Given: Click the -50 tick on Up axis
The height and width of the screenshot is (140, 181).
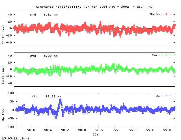Looking at the screenshot, I should pos(11,119).
